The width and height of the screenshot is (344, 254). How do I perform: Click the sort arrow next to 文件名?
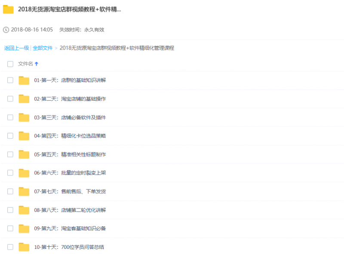point(37,64)
